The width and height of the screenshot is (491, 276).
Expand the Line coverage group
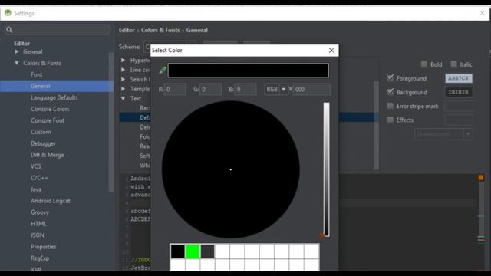pos(123,70)
